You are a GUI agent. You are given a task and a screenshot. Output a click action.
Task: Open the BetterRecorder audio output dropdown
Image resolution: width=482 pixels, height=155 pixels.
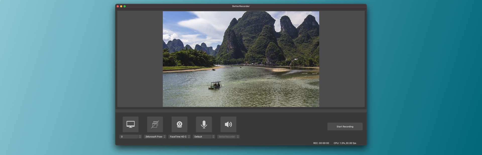coord(228,137)
